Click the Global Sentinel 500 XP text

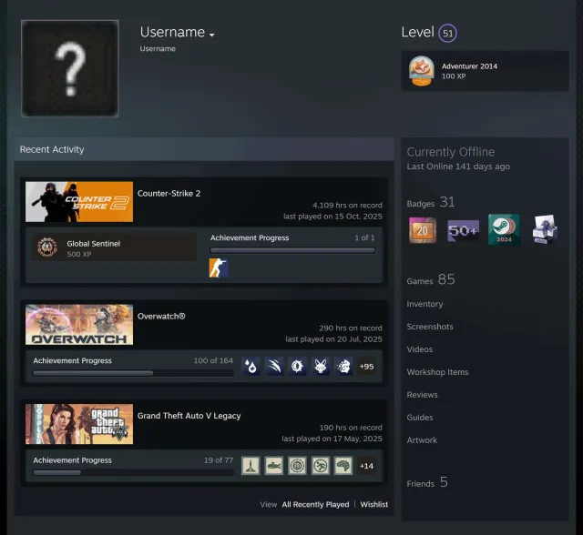(x=93, y=248)
